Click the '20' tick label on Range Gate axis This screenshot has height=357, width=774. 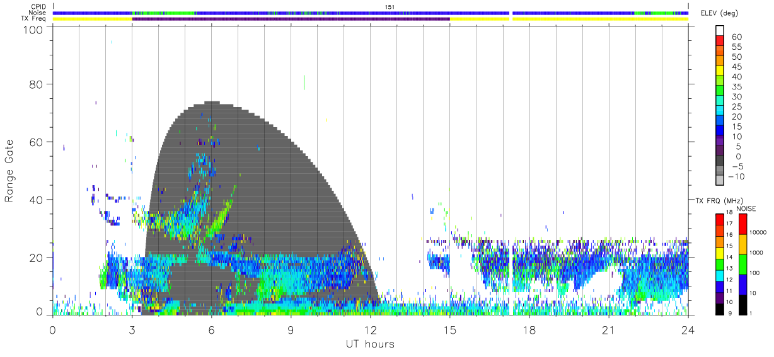(x=37, y=258)
